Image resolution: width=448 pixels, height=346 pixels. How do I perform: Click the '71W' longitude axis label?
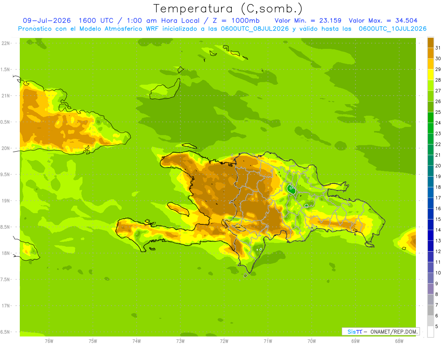[x=268, y=341]
